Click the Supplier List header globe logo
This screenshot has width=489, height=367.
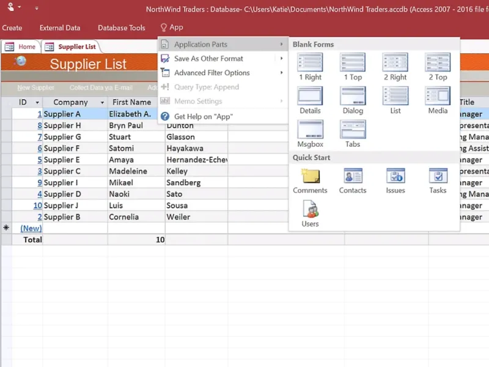coord(20,61)
